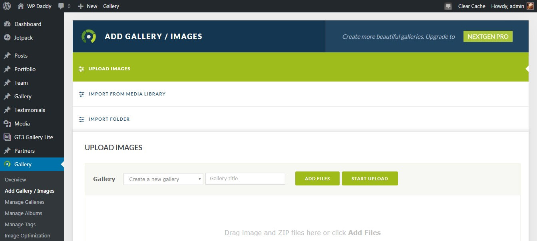537x241 pixels.
Task: Click the admin avatar thumbnail
Action: pos(530,6)
